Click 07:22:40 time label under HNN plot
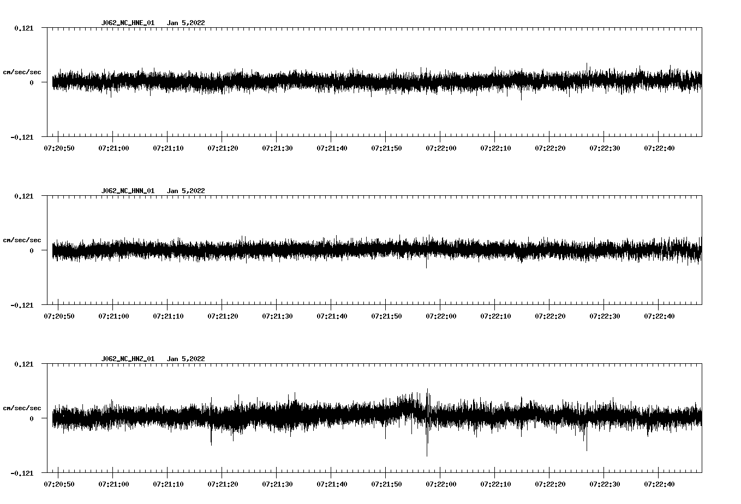 tap(659, 316)
